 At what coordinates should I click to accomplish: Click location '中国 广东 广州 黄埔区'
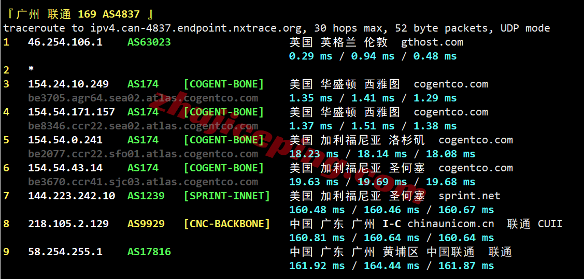[x=353, y=252]
